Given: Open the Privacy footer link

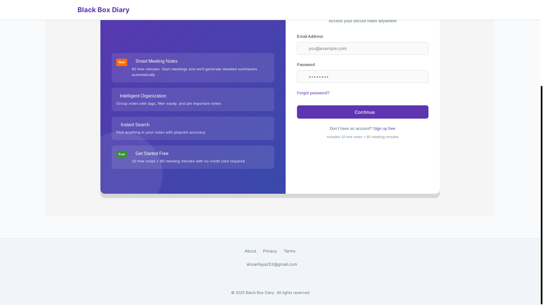Looking at the screenshot, I should point(270,251).
